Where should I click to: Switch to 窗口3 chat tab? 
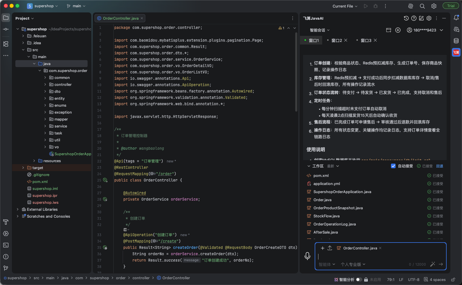click(x=366, y=40)
